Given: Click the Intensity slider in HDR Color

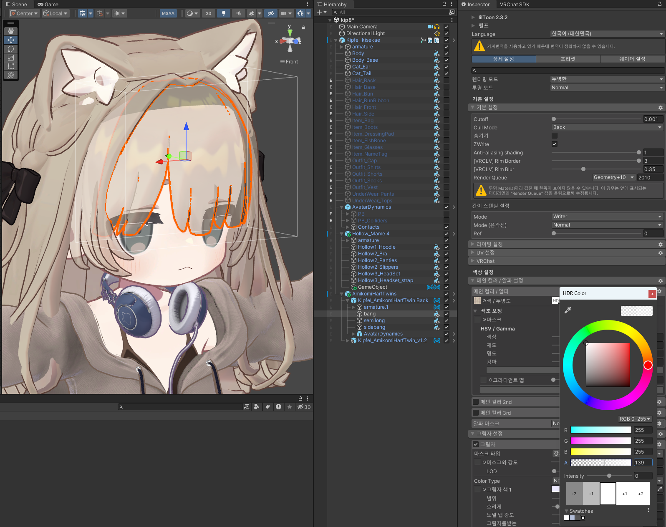Looking at the screenshot, I should (x=609, y=476).
